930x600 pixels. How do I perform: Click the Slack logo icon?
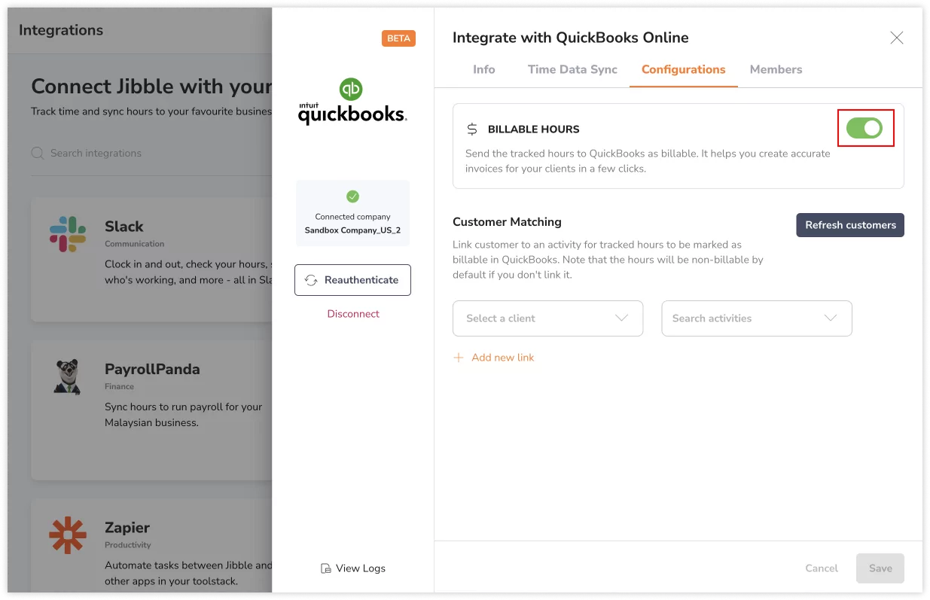68,234
